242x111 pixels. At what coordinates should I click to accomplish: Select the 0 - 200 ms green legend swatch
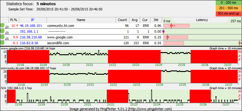pyautogui.click(x=229, y=3)
